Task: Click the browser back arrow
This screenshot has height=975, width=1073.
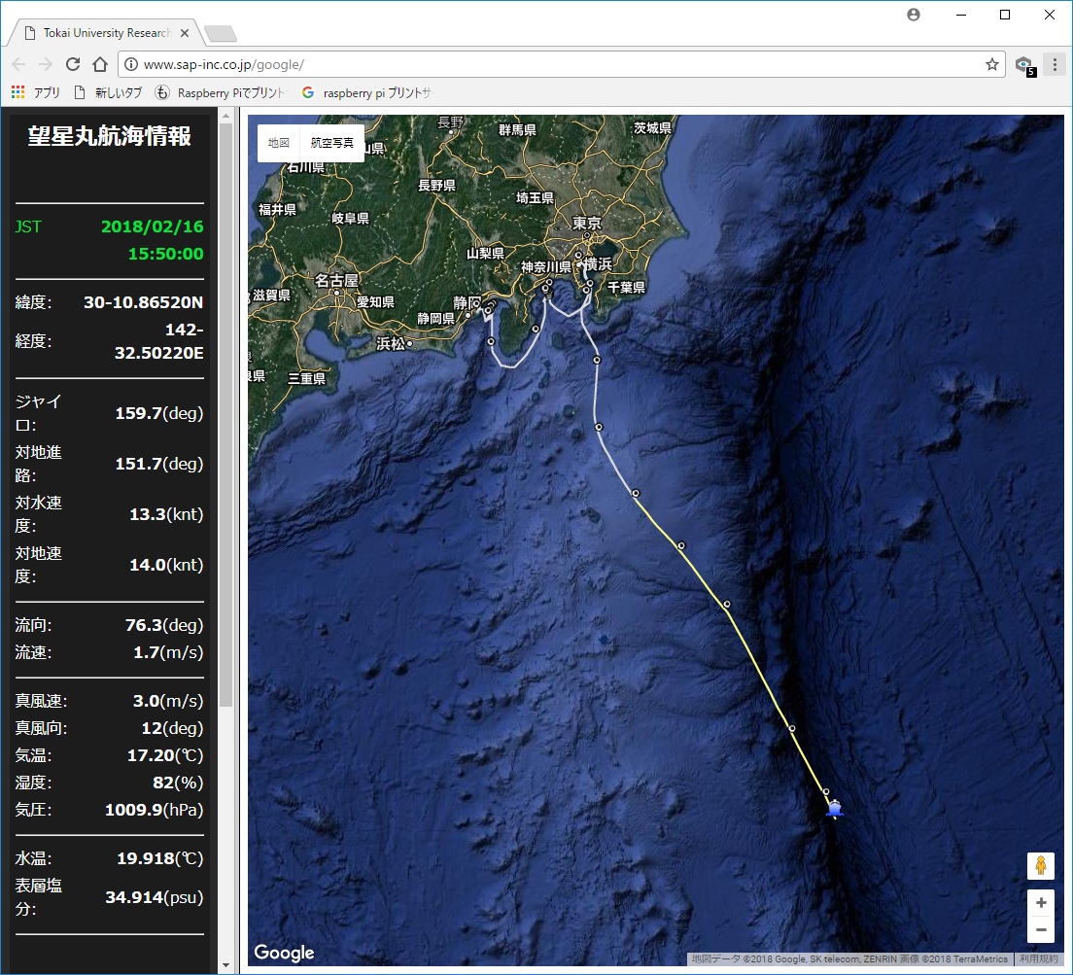Action: coord(19,64)
